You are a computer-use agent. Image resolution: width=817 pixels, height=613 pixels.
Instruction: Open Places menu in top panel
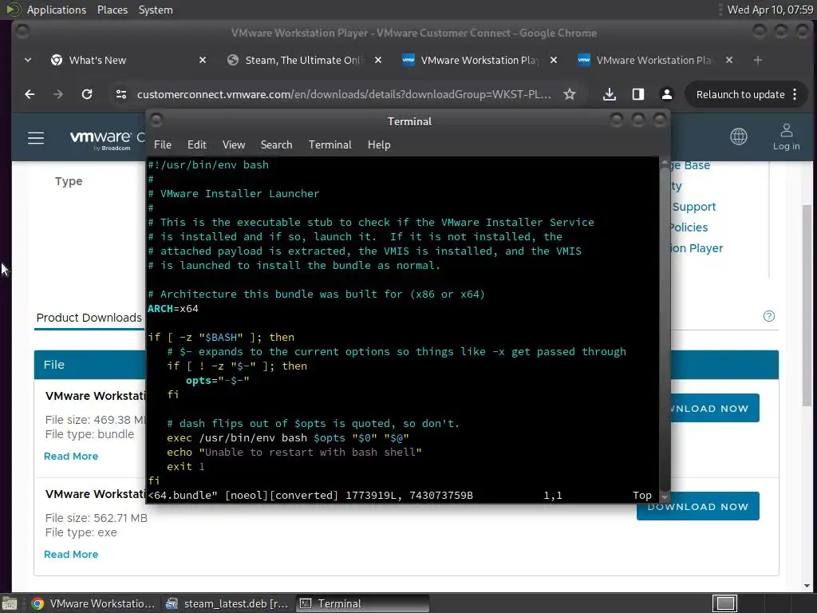112,10
